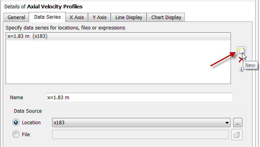Click the red X delete series icon
The image size is (260, 147).
pos(240,60)
